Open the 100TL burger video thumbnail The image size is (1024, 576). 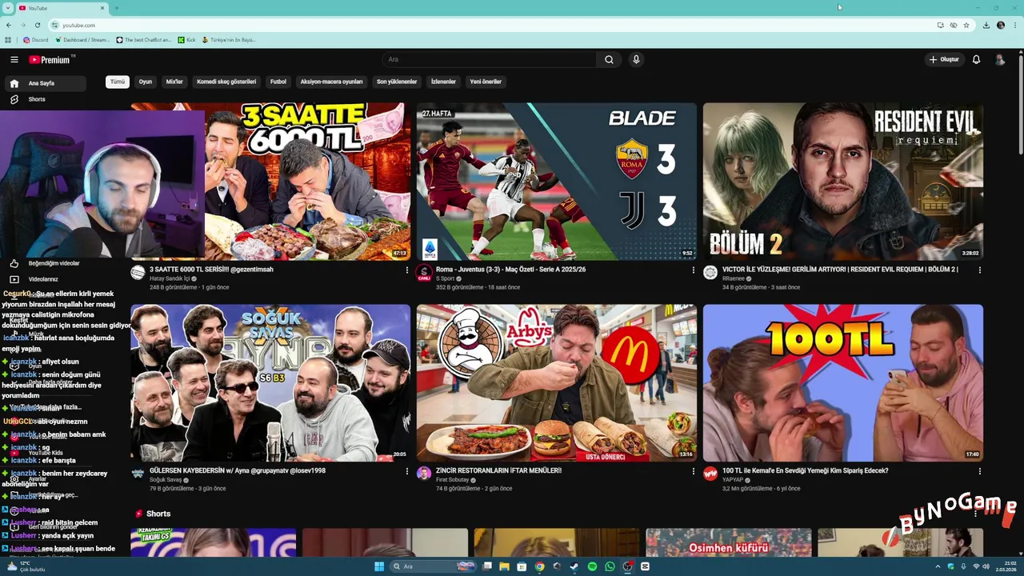pos(843,382)
